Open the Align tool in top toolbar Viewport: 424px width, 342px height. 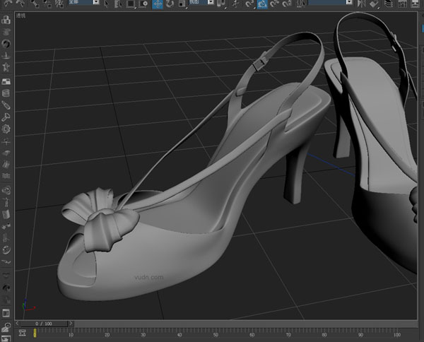[x=372, y=4]
